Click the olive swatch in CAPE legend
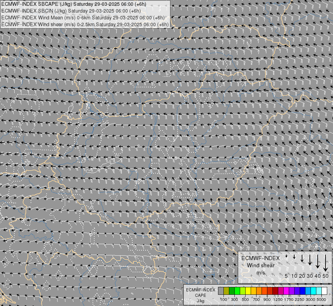The image size is (333, 306). (x=227, y=291)
